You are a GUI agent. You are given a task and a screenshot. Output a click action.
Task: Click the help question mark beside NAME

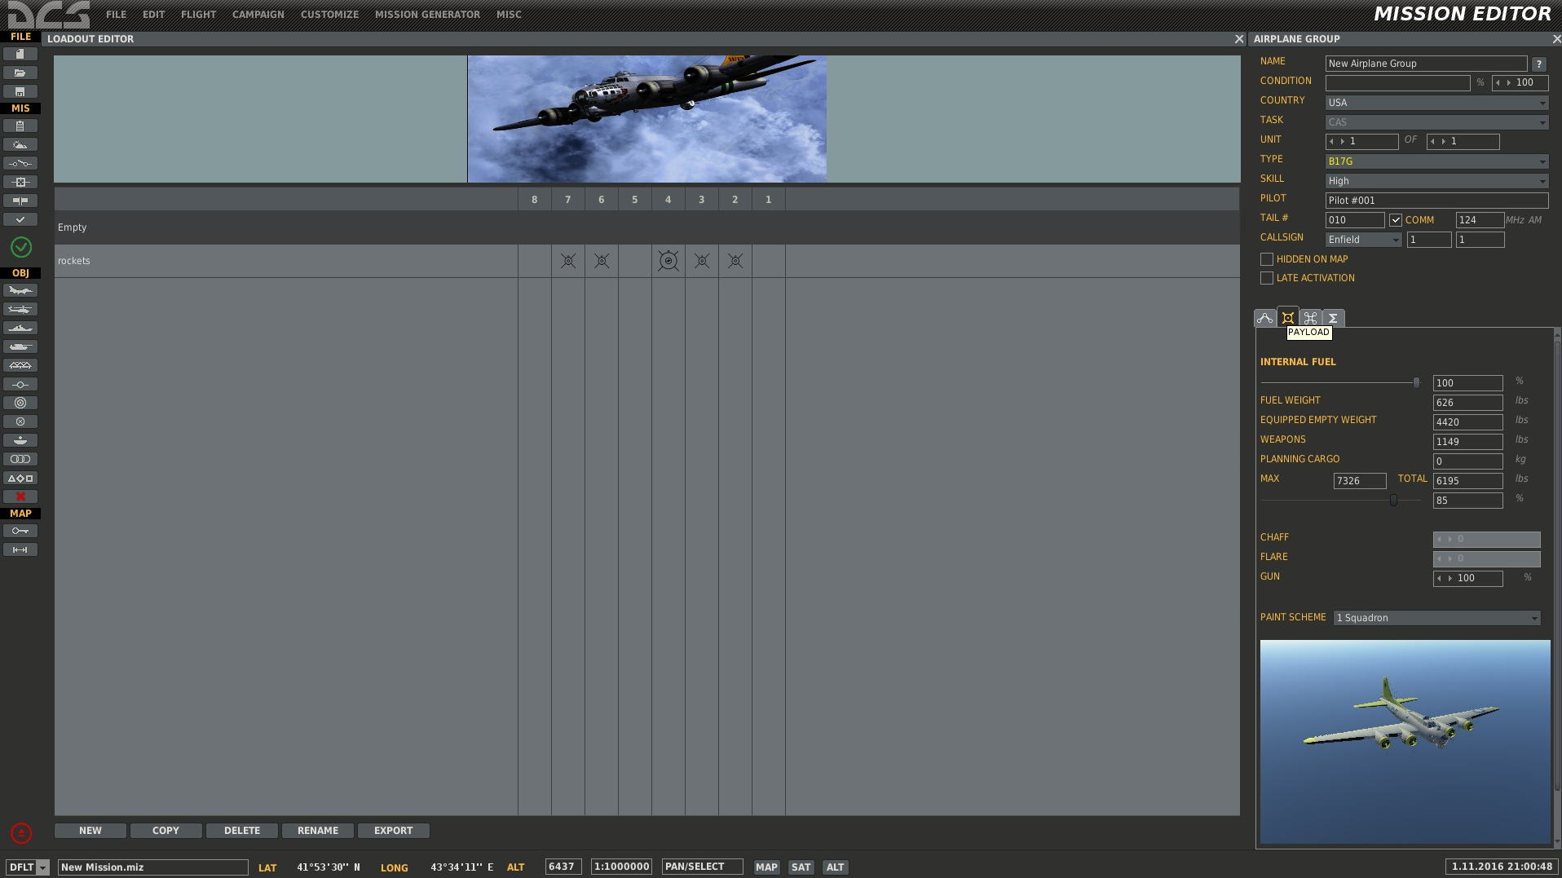pyautogui.click(x=1538, y=64)
